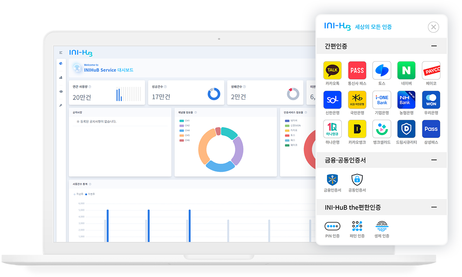Choose the KakaoBank (카카오뱅크) icon
The height and width of the screenshot is (277, 462).
(x=357, y=129)
